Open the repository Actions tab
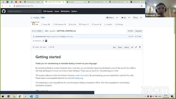176x99 pixels. 73,24
